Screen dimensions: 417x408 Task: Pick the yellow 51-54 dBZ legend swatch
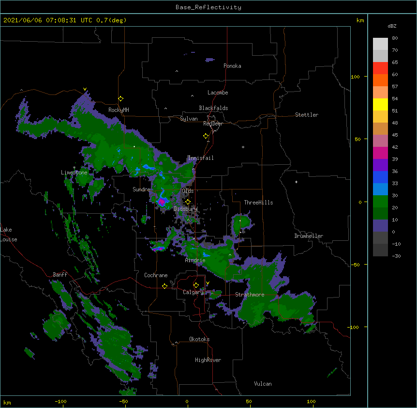pos(380,105)
